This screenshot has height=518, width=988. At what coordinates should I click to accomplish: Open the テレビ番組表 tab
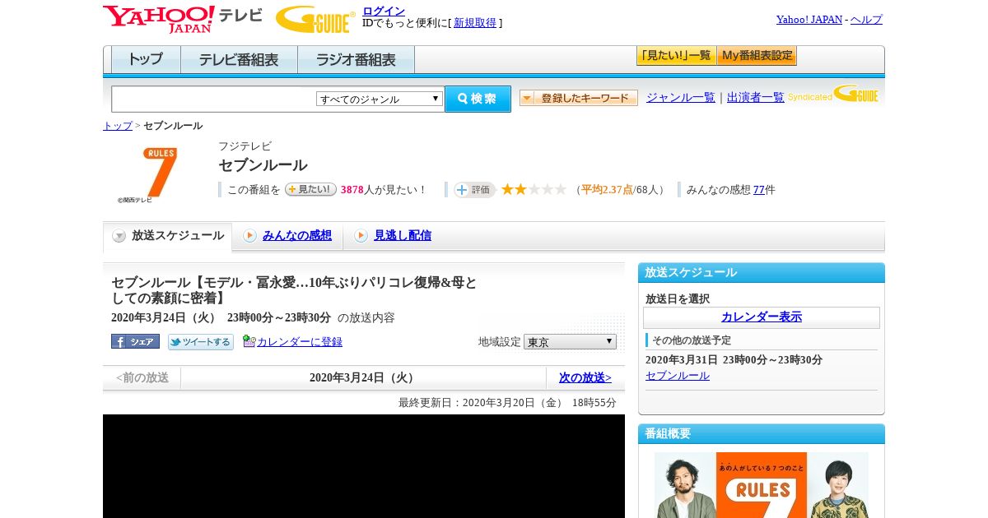point(239,60)
